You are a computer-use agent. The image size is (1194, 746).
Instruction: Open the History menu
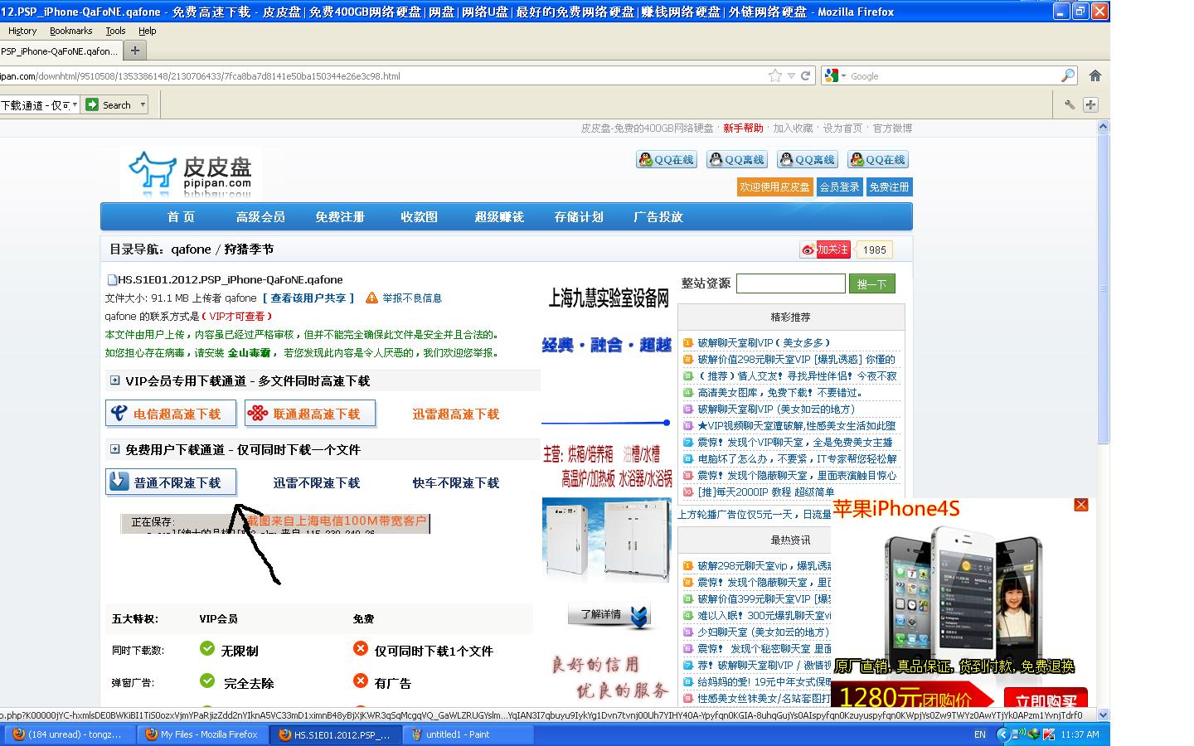[22, 31]
